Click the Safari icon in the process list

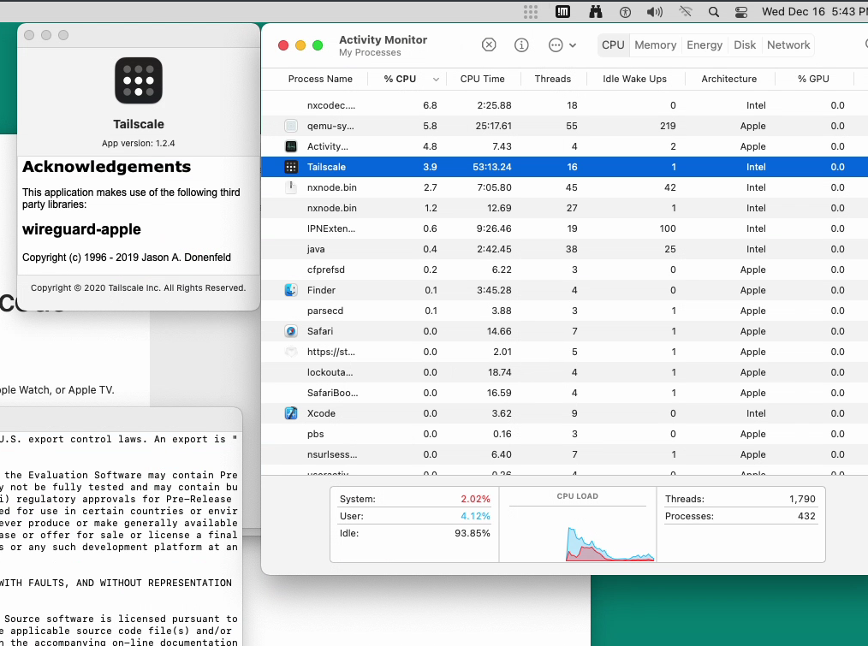(x=291, y=331)
